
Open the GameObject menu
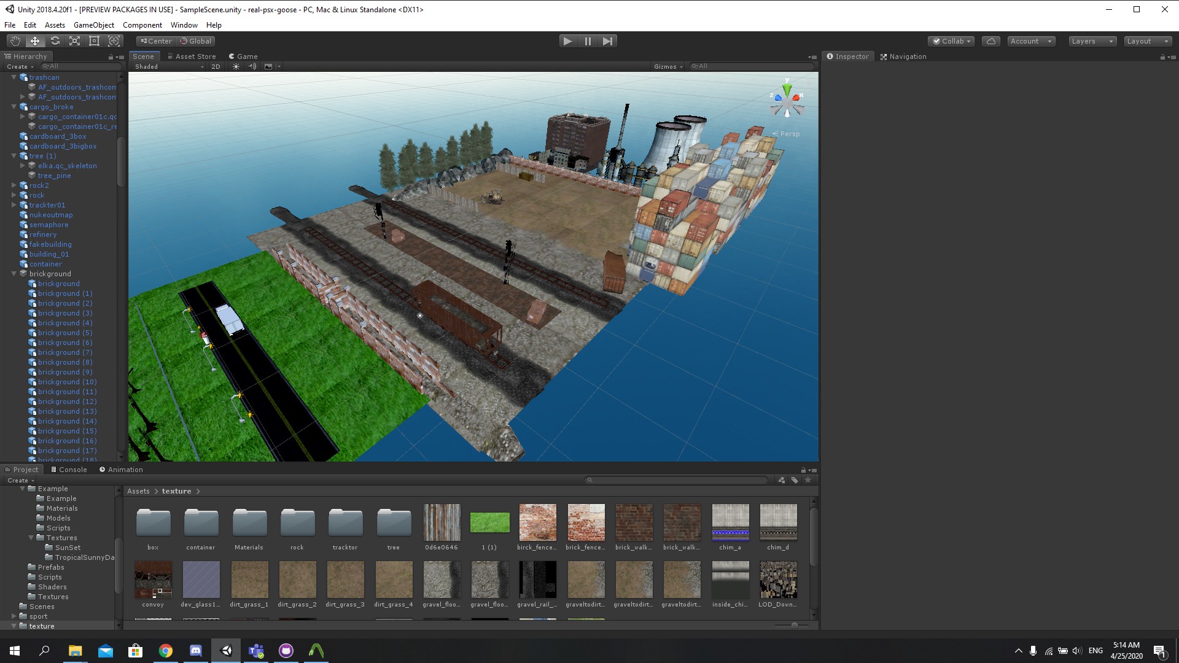93,25
